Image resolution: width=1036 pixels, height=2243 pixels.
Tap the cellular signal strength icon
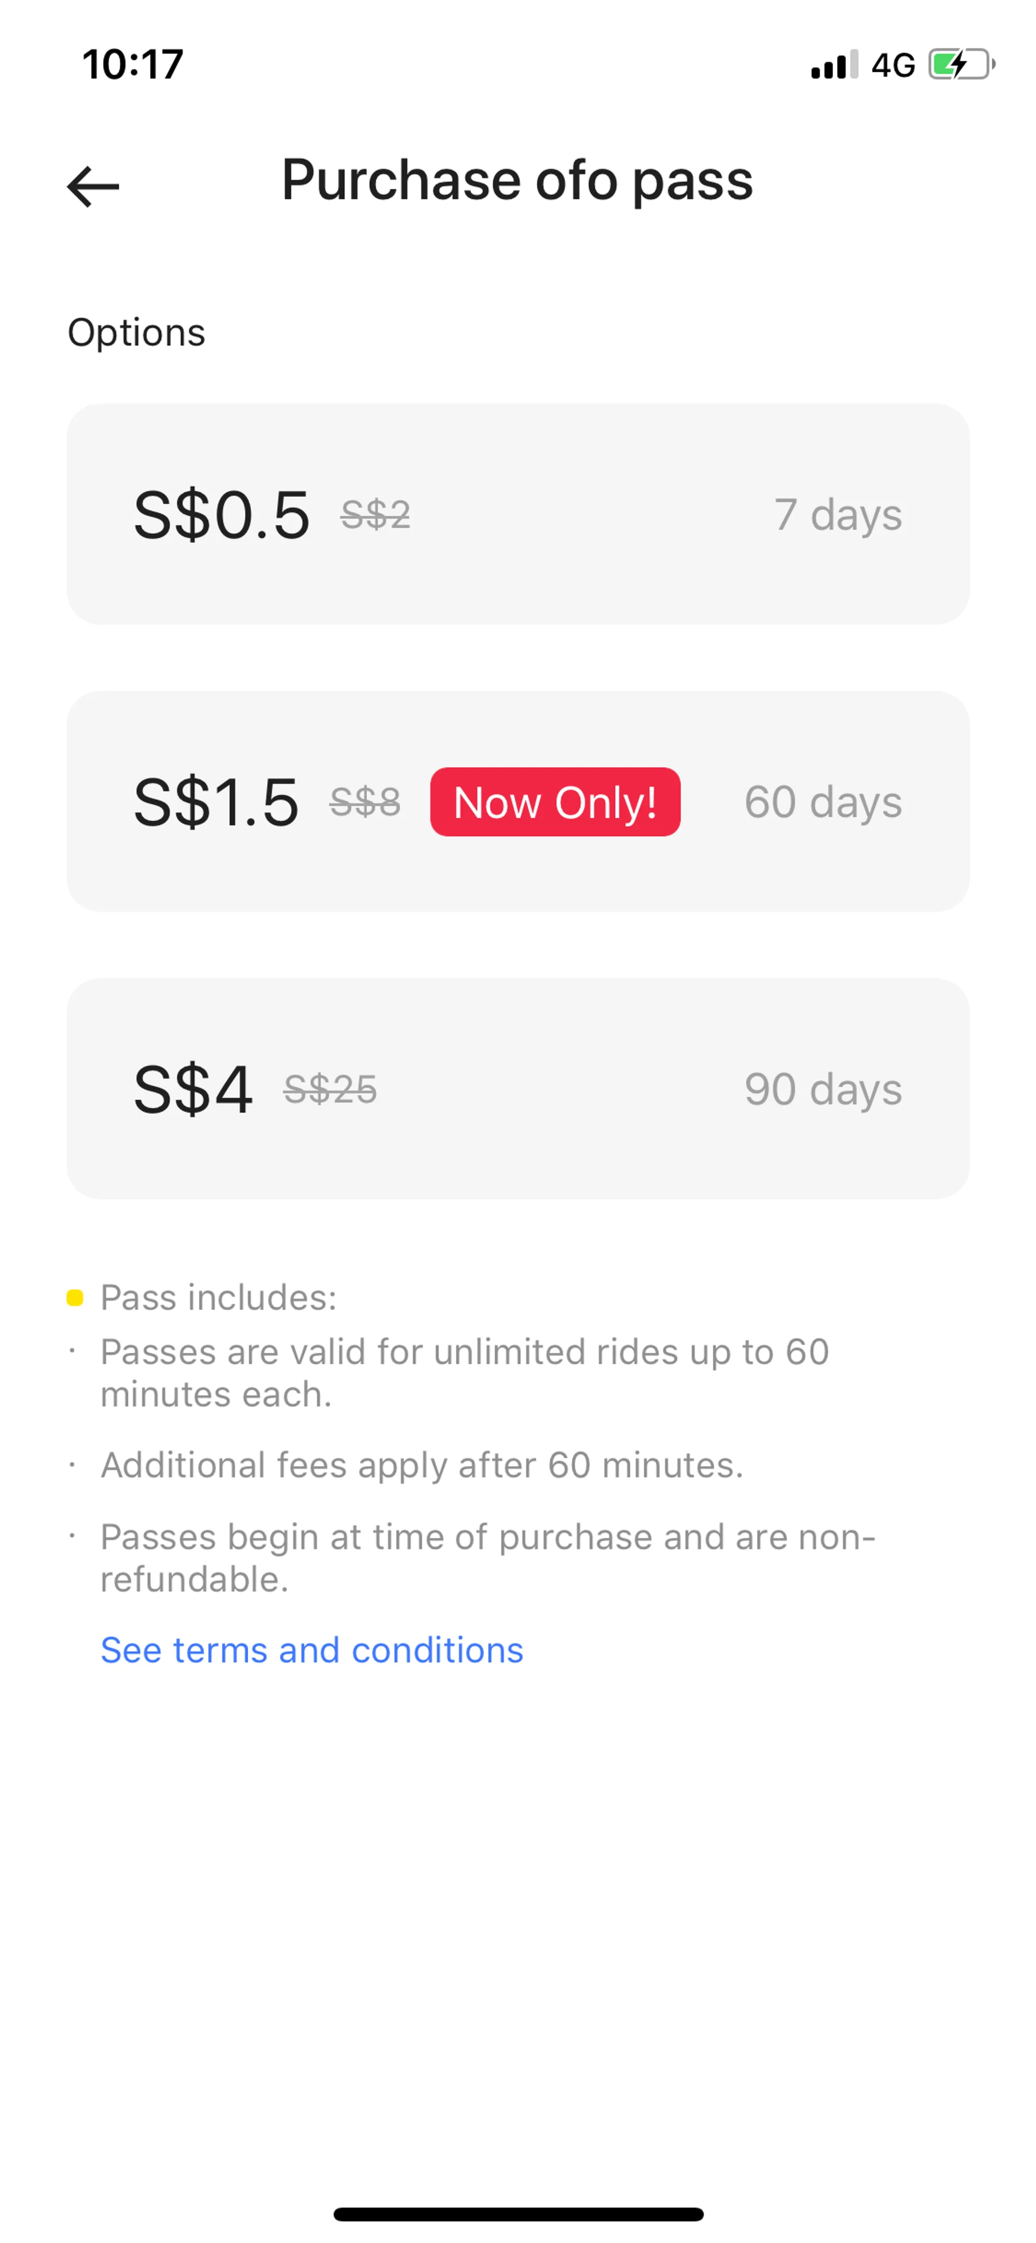(833, 65)
